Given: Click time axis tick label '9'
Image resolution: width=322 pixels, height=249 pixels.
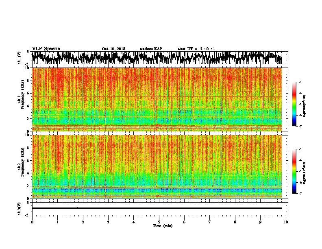Looking at the screenshot, I should click(x=260, y=222).
